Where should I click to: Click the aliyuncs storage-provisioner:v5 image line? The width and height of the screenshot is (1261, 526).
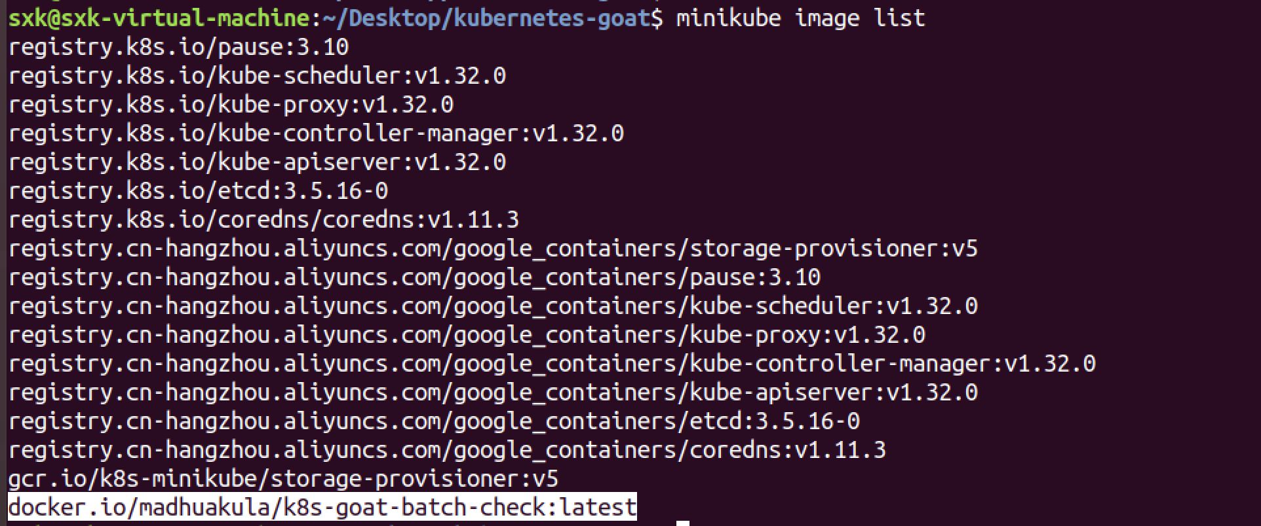click(493, 249)
